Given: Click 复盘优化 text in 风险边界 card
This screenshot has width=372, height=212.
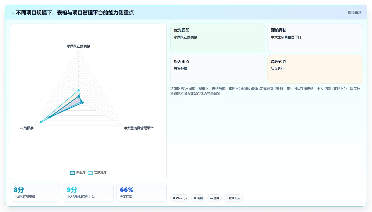Looking at the screenshot, I should (278, 68).
